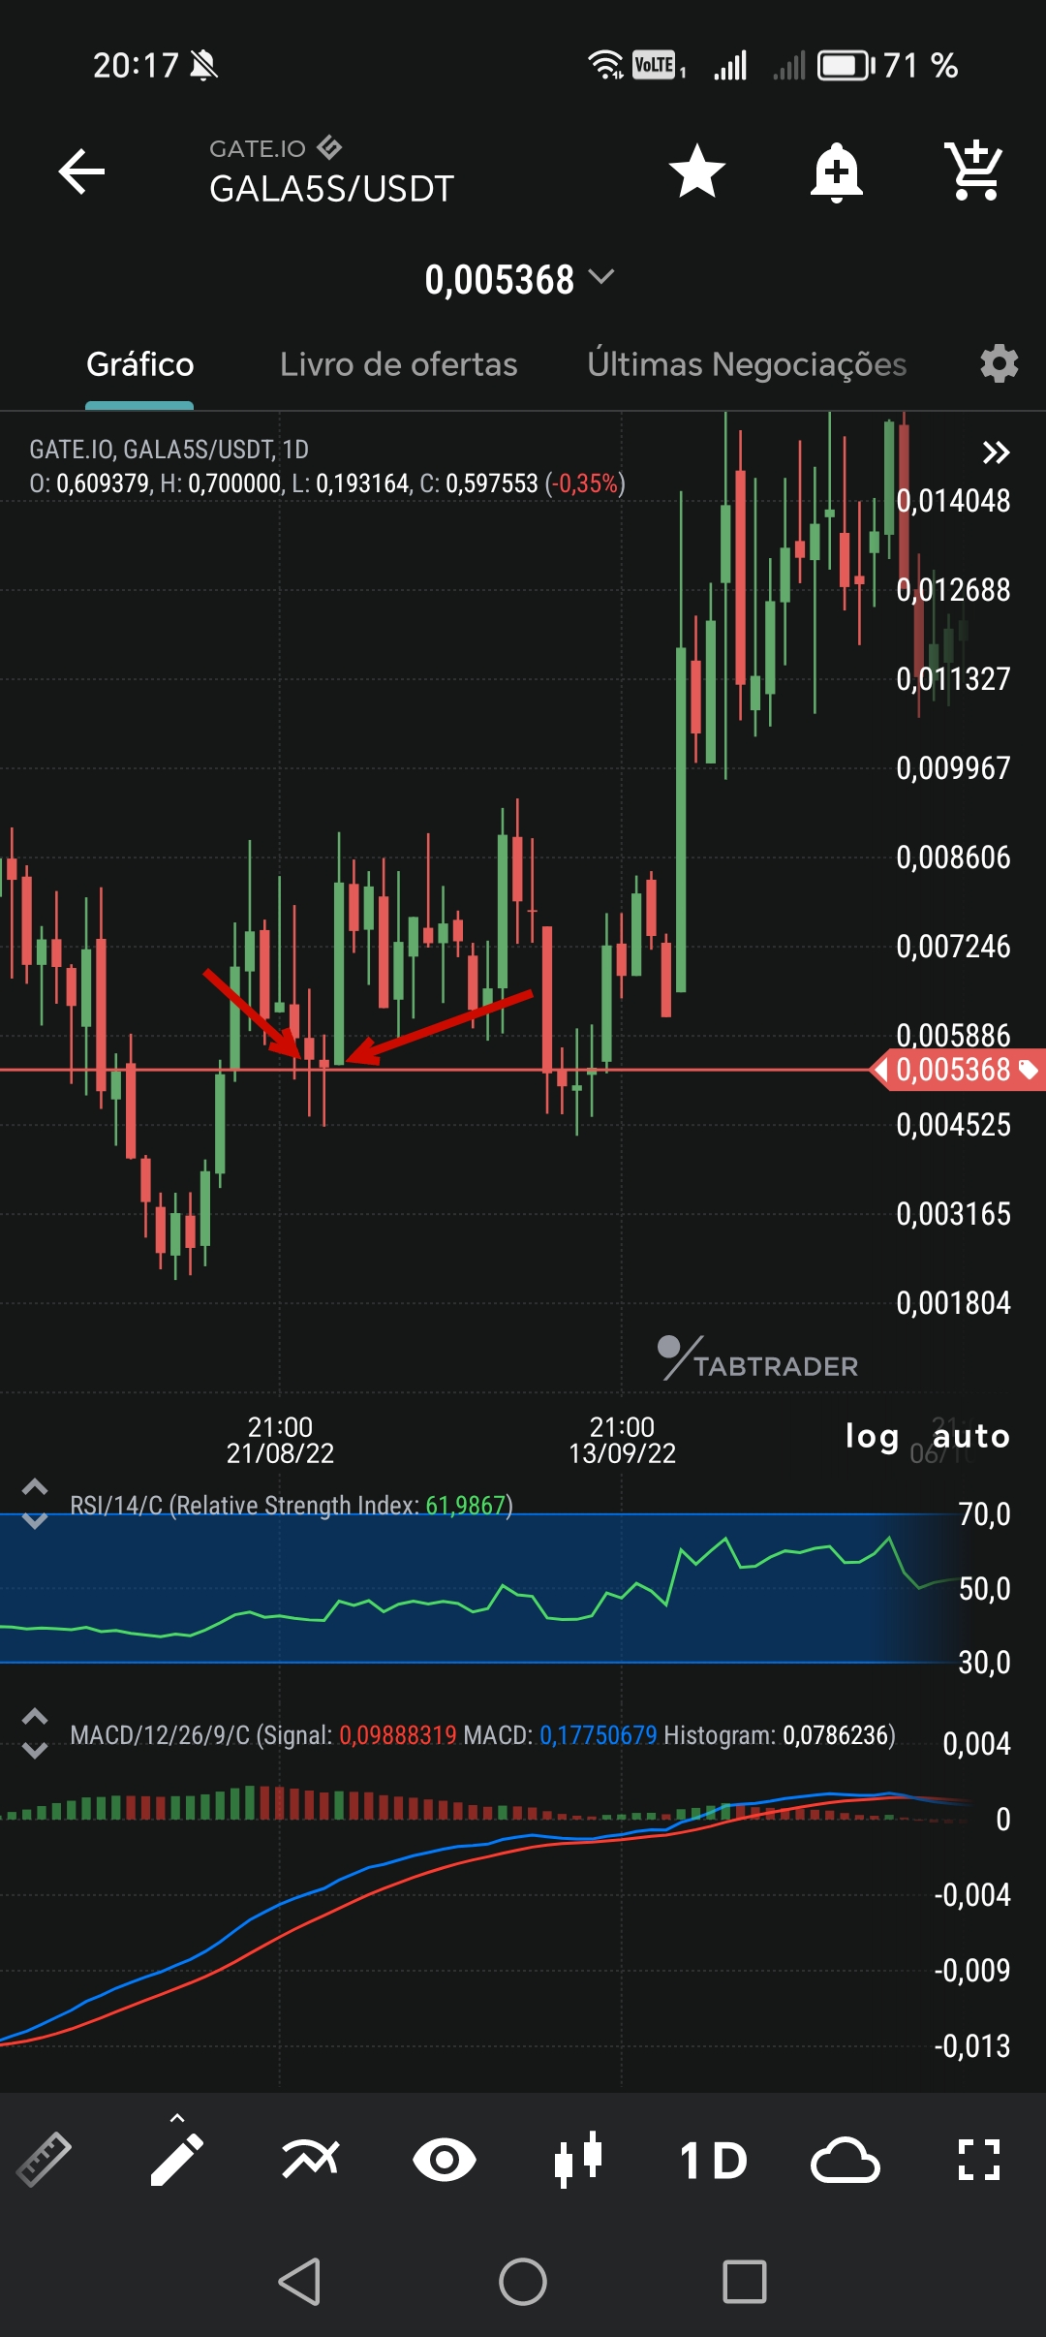Move RSI panel up with its chevron
Screen dimensions: 1046x2337
tap(35, 1487)
